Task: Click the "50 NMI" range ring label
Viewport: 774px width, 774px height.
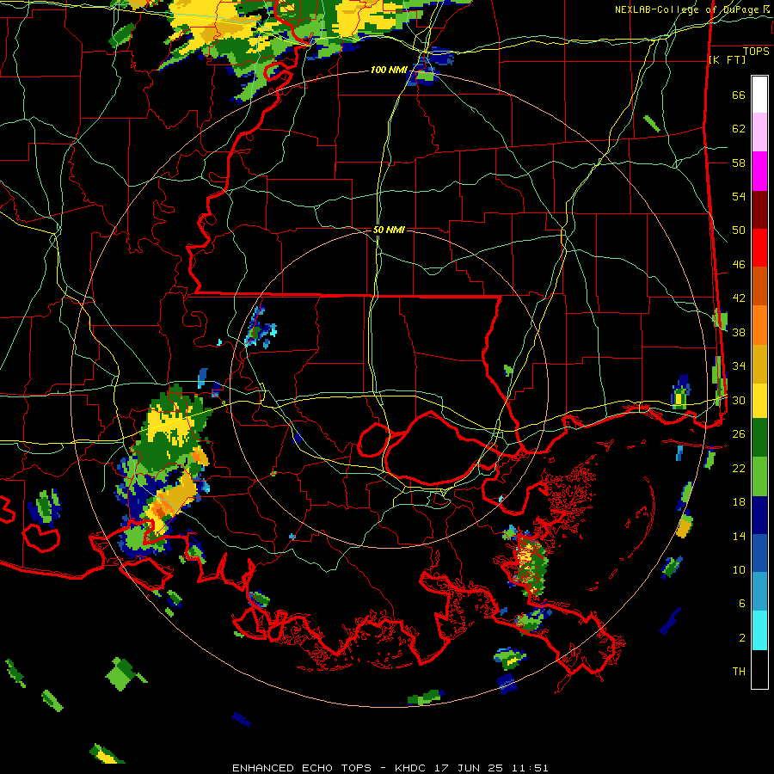Action: coord(389,230)
